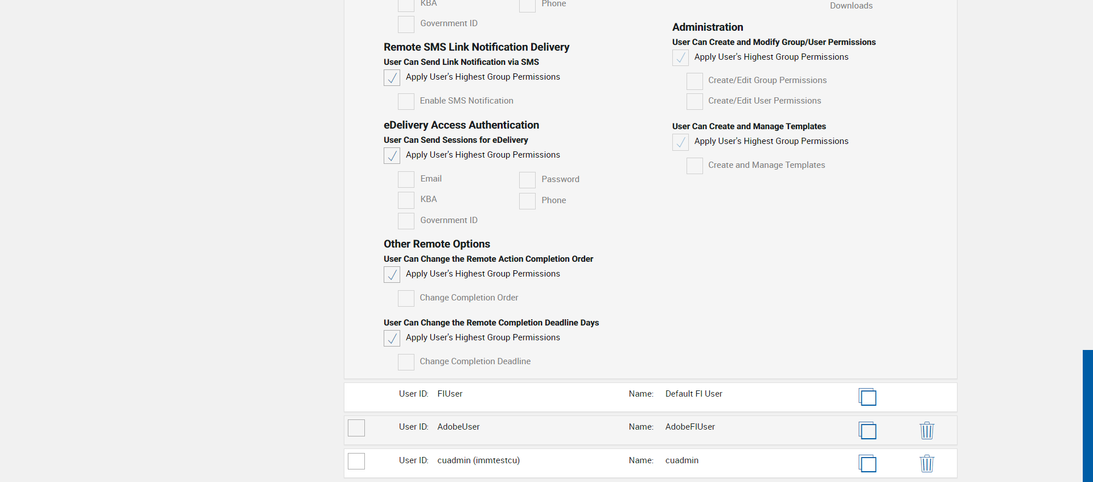
Task: Select the cuadmin row checkbox
Action: pyautogui.click(x=356, y=461)
